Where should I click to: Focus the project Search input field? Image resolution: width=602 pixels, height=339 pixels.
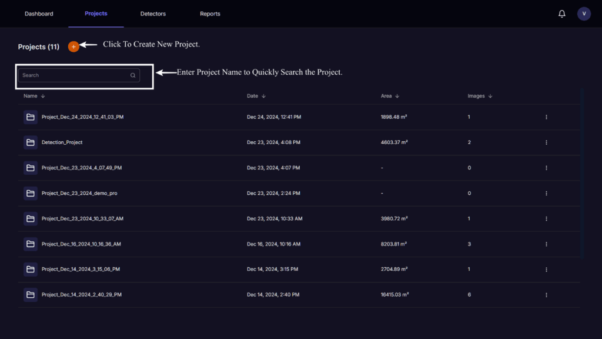(x=73, y=75)
